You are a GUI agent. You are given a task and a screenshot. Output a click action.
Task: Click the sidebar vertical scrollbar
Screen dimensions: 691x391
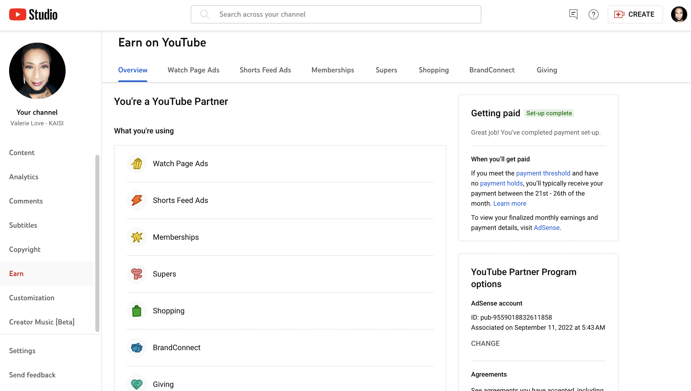(x=97, y=243)
